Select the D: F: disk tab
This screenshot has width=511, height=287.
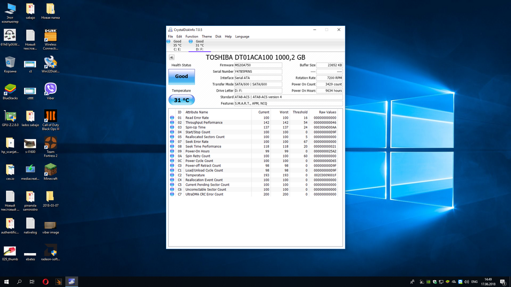200,45
